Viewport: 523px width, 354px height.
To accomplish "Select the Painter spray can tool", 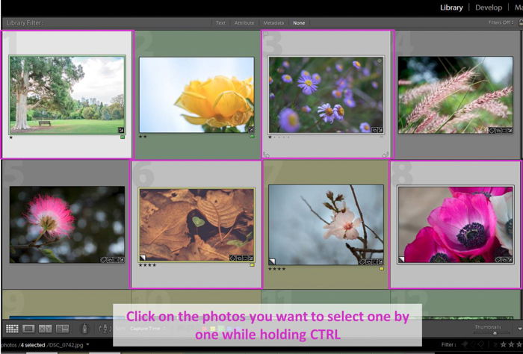I will pos(84,329).
